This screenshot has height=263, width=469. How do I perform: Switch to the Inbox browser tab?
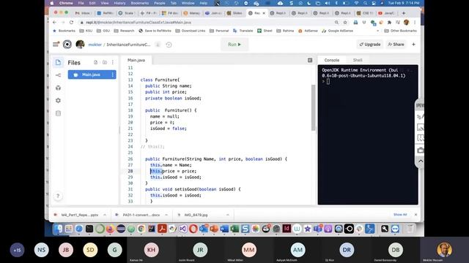[x=83, y=13]
